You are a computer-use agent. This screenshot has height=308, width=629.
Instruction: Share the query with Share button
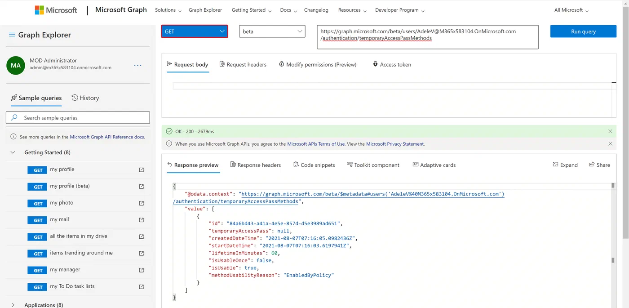click(599, 165)
